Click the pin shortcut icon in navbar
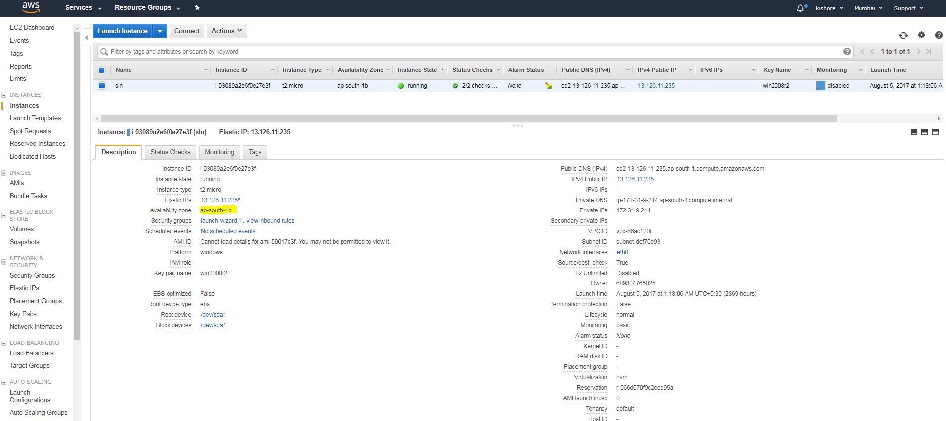 pyautogui.click(x=197, y=8)
